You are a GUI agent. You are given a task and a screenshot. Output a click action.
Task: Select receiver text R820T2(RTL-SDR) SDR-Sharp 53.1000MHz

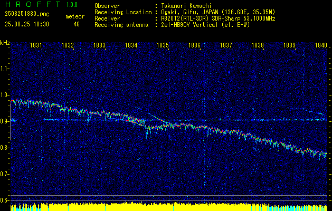click(x=218, y=18)
